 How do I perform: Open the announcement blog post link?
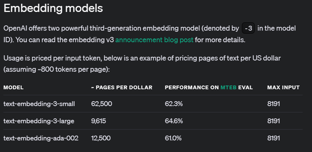pos(154,40)
